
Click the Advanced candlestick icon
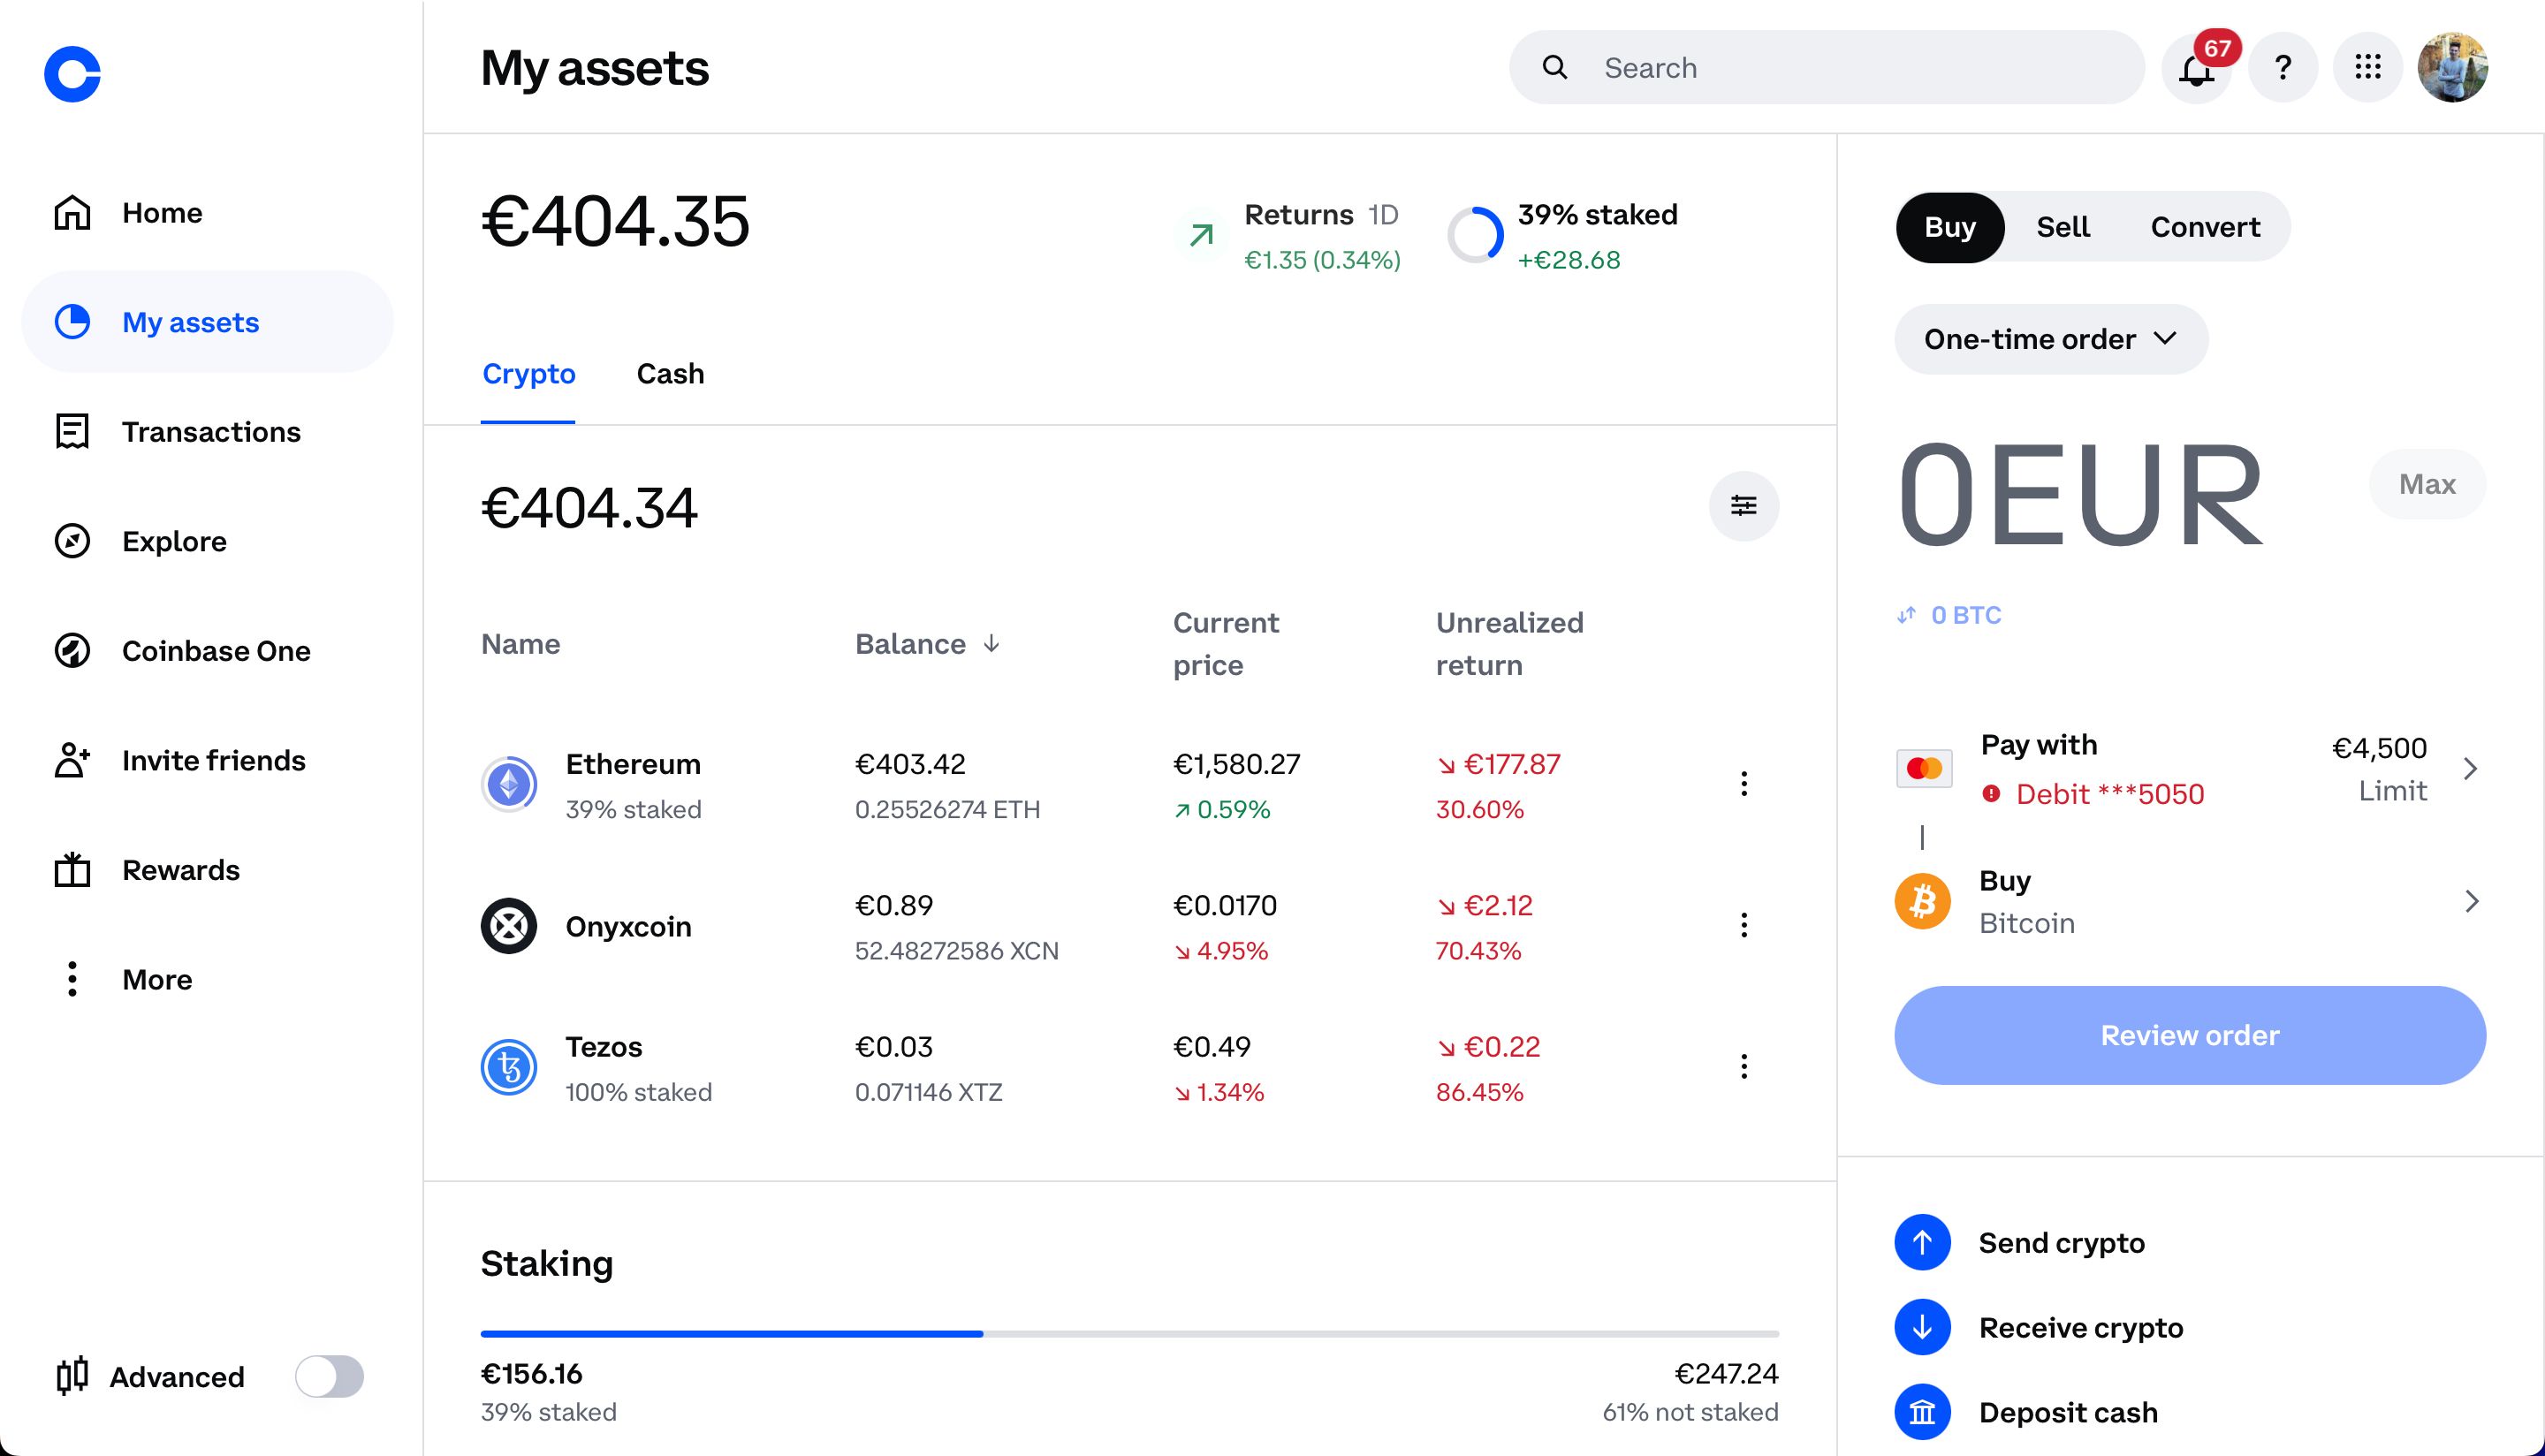pos(72,1377)
